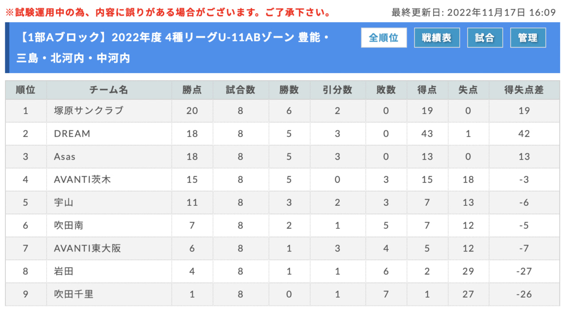Screen dimensions: 568x314
Task: Click the 吹田南 team name
Action: pyautogui.click(x=68, y=226)
